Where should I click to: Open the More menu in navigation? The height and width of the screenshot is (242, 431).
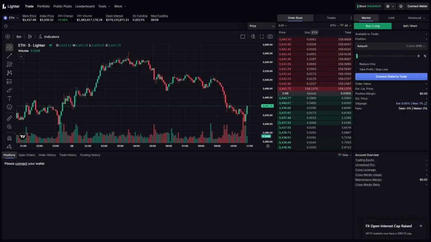[120, 6]
